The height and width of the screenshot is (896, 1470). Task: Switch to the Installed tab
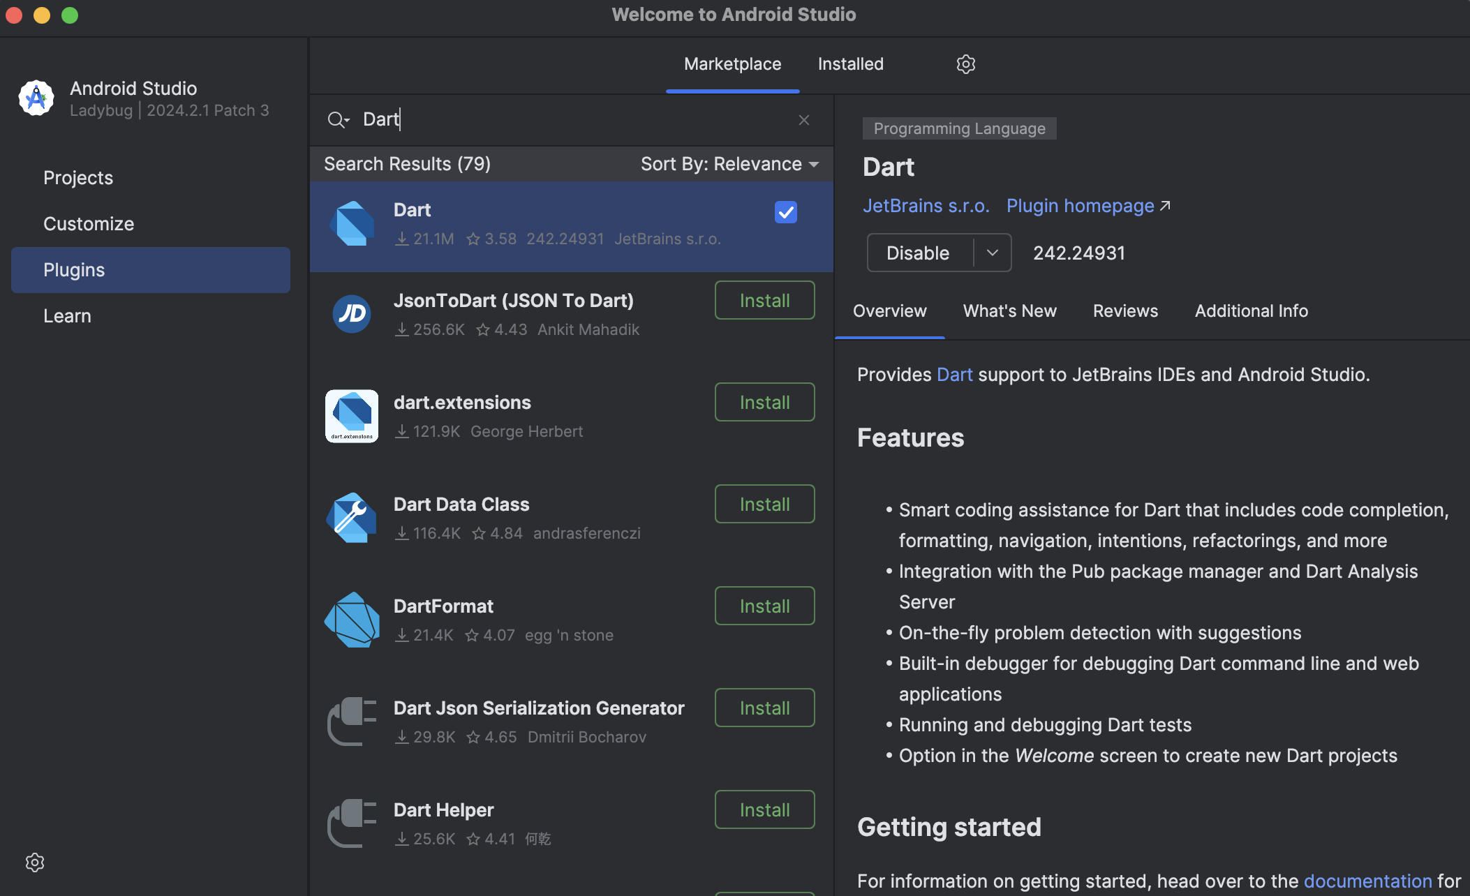(x=851, y=64)
